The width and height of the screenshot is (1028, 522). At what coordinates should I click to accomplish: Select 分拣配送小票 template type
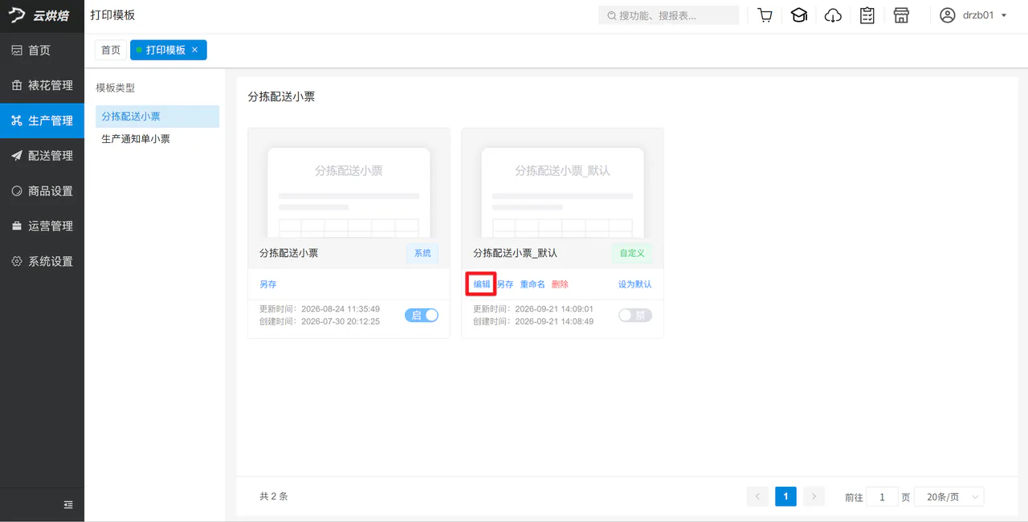[x=157, y=116]
